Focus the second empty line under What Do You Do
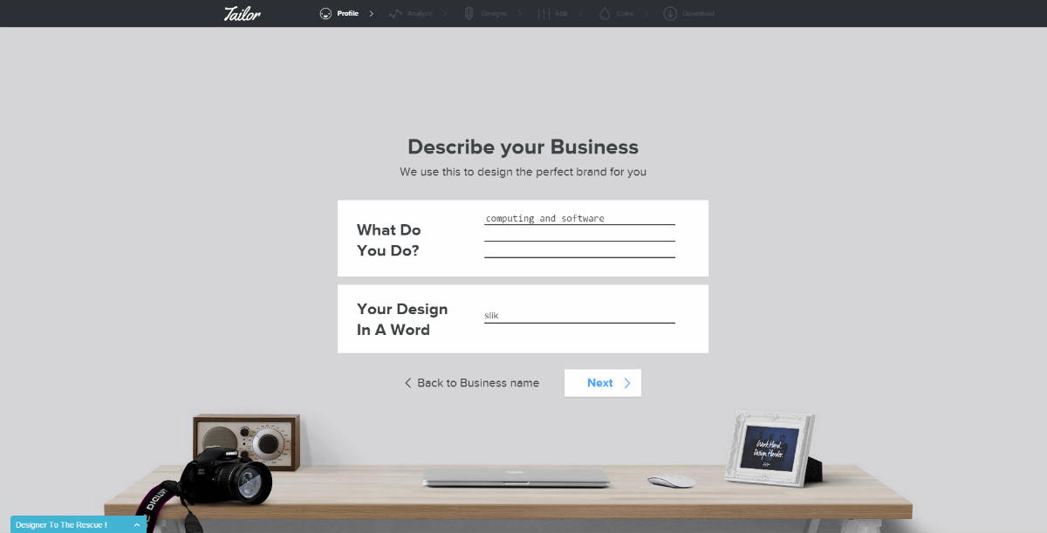Viewport: 1047px width, 533px height. (579, 235)
